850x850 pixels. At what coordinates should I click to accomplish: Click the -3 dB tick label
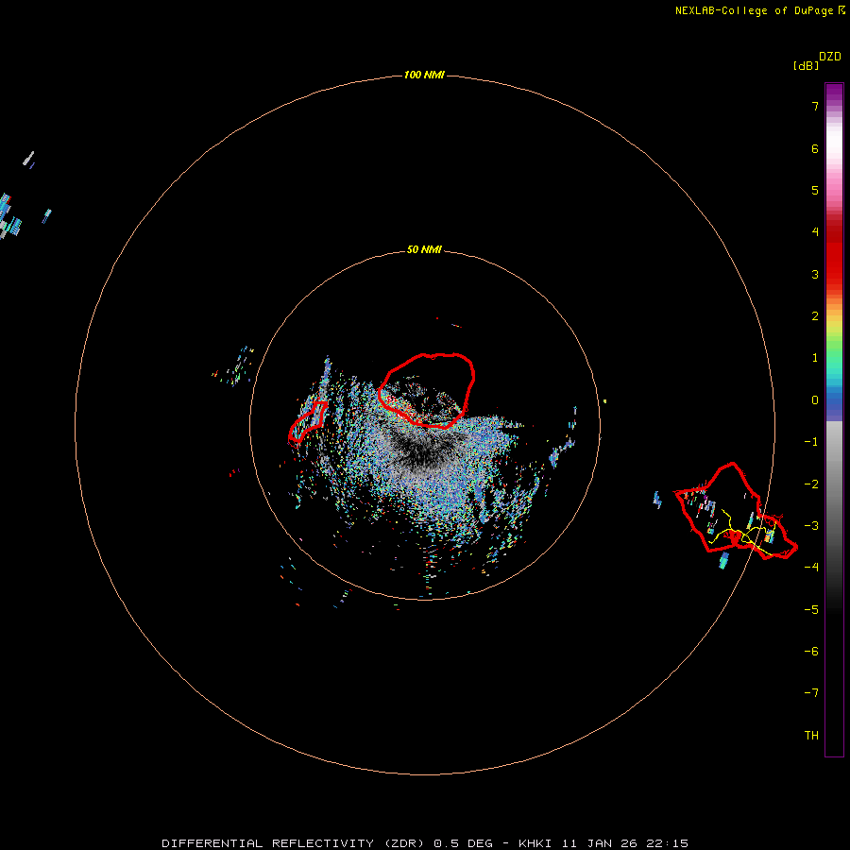click(x=811, y=526)
